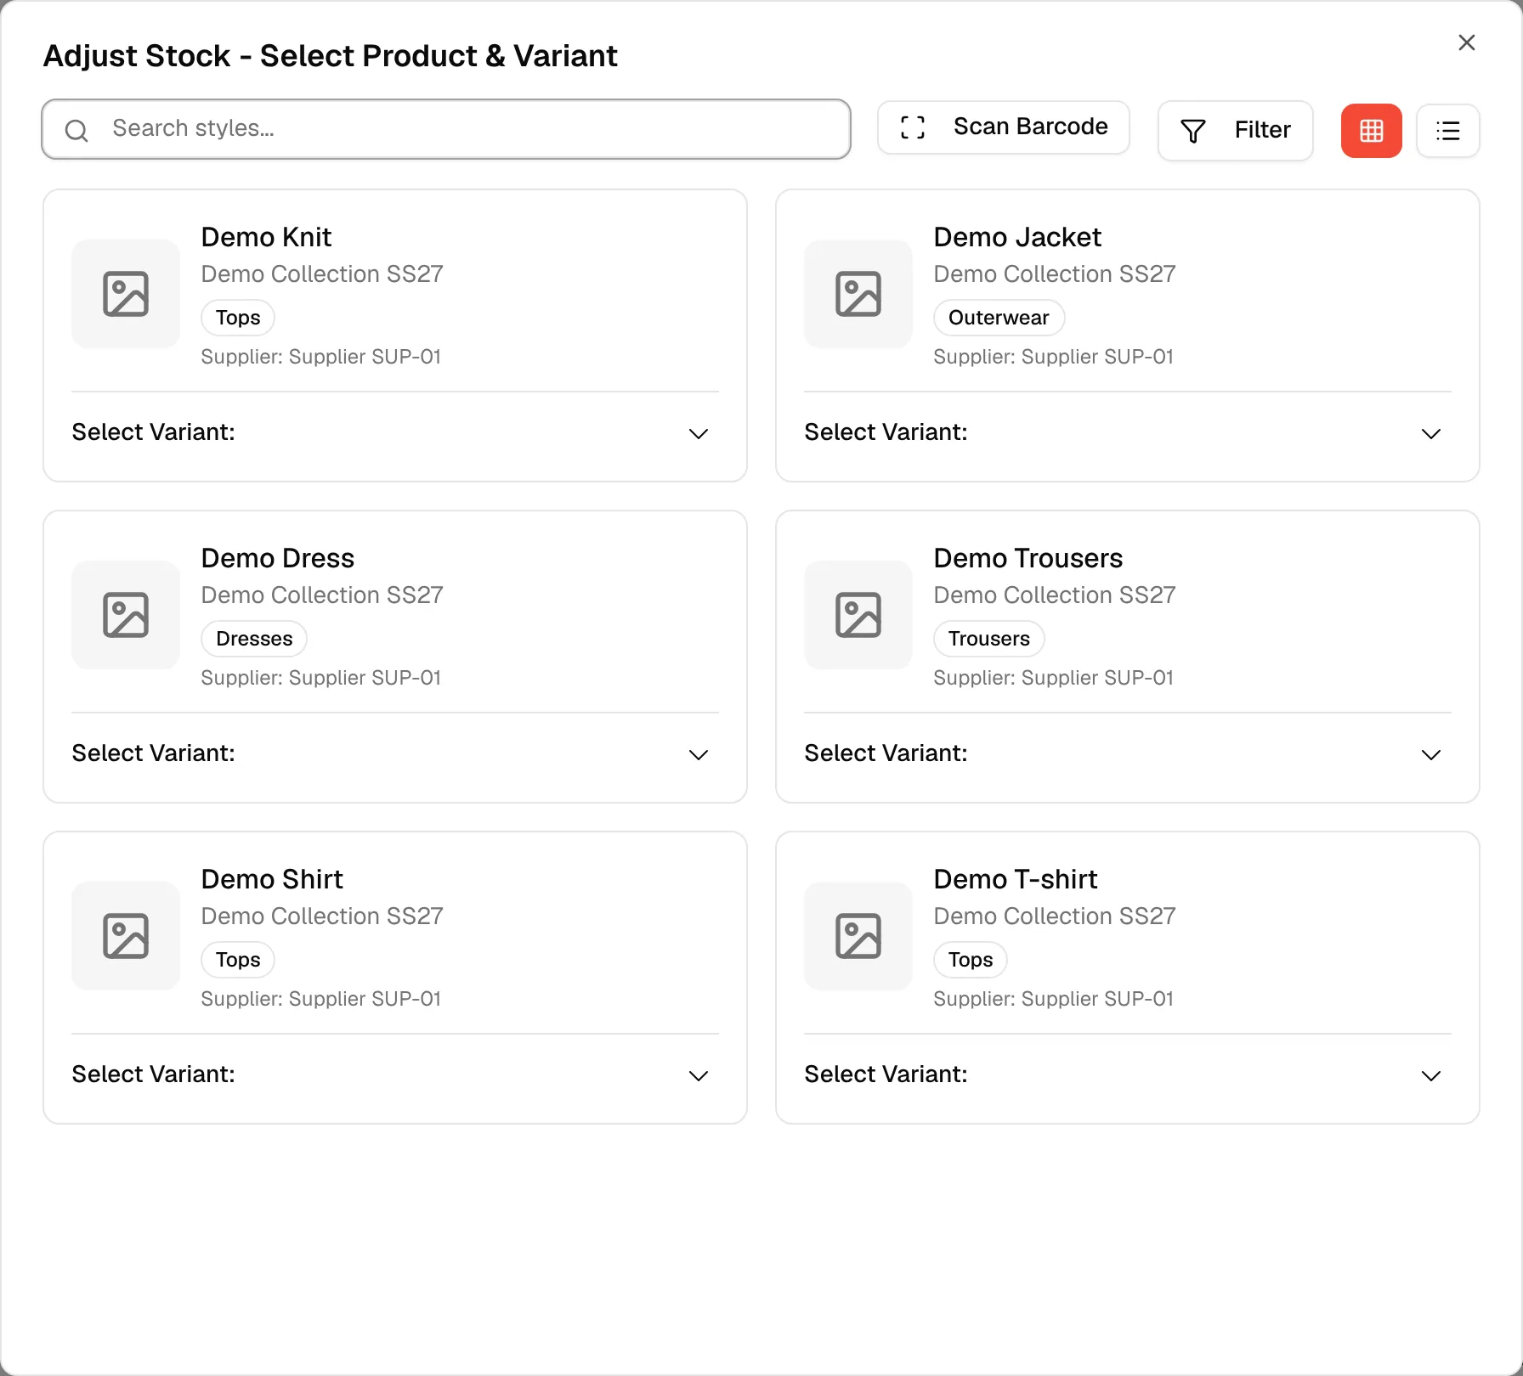Select the Demo Shirt title
Image resolution: width=1523 pixels, height=1376 pixels.
[272, 879]
